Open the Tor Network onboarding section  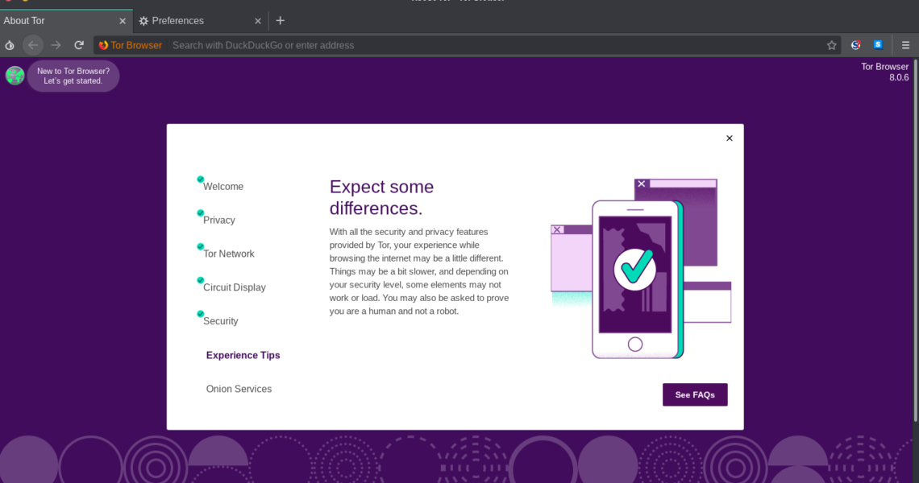pos(228,254)
